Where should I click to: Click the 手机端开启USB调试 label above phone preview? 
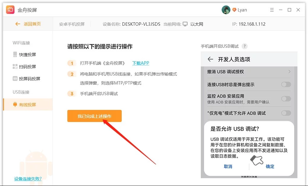tap(220, 46)
